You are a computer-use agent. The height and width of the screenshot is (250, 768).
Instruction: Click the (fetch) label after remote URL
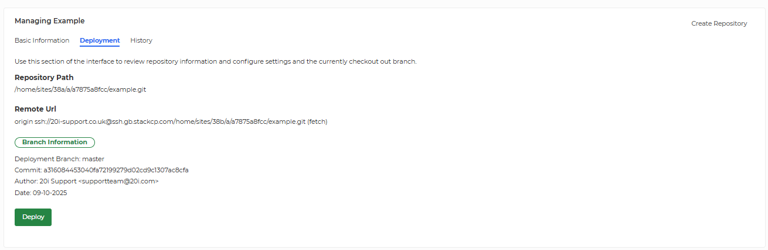click(x=317, y=121)
